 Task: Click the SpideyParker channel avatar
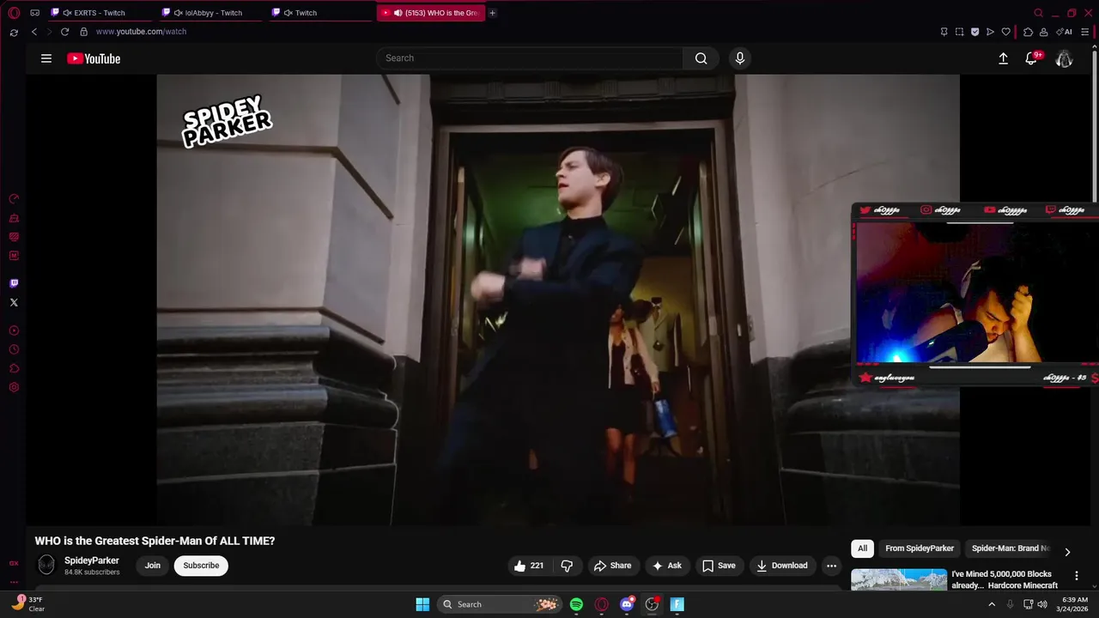coord(46,565)
